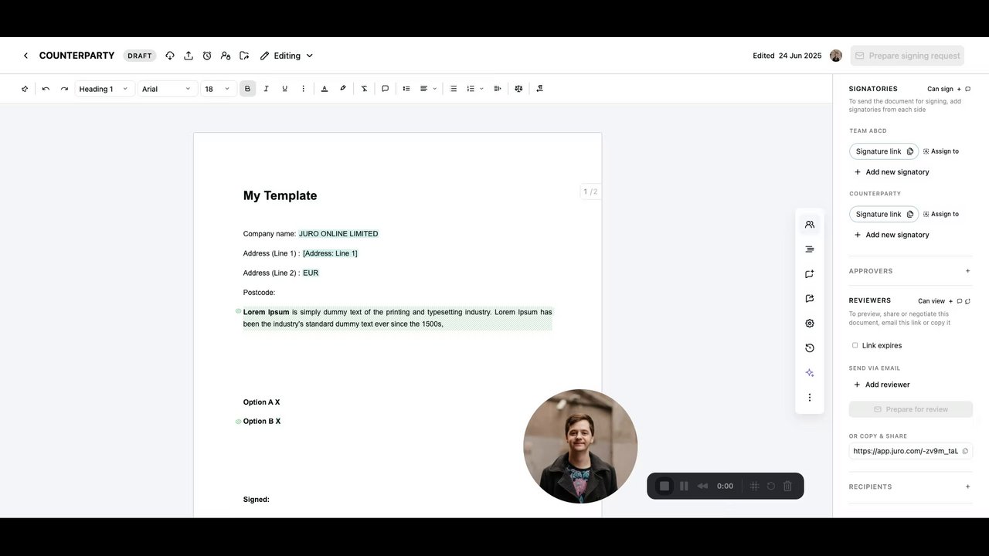
Task: Click the Prepare signing request button
Action: click(x=908, y=56)
